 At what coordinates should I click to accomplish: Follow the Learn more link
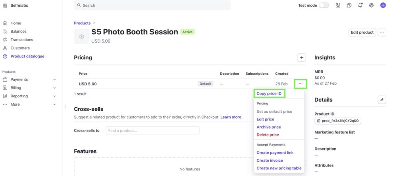(x=231, y=117)
